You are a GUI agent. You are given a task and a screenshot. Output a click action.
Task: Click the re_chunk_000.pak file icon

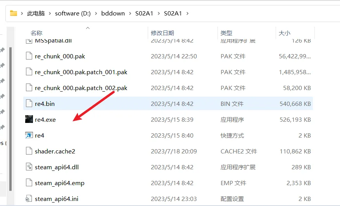[x=29, y=56]
